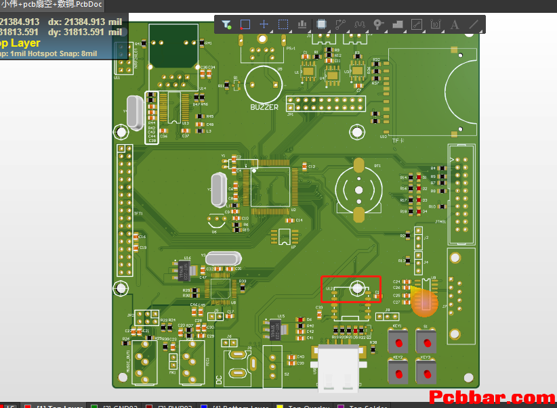Viewport: 557px width, 408px height.
Task: Open the selection filter tool
Action: coord(226,24)
